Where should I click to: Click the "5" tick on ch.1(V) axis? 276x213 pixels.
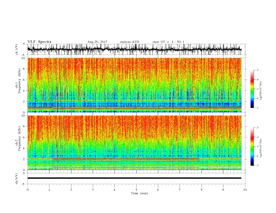click(24, 44)
